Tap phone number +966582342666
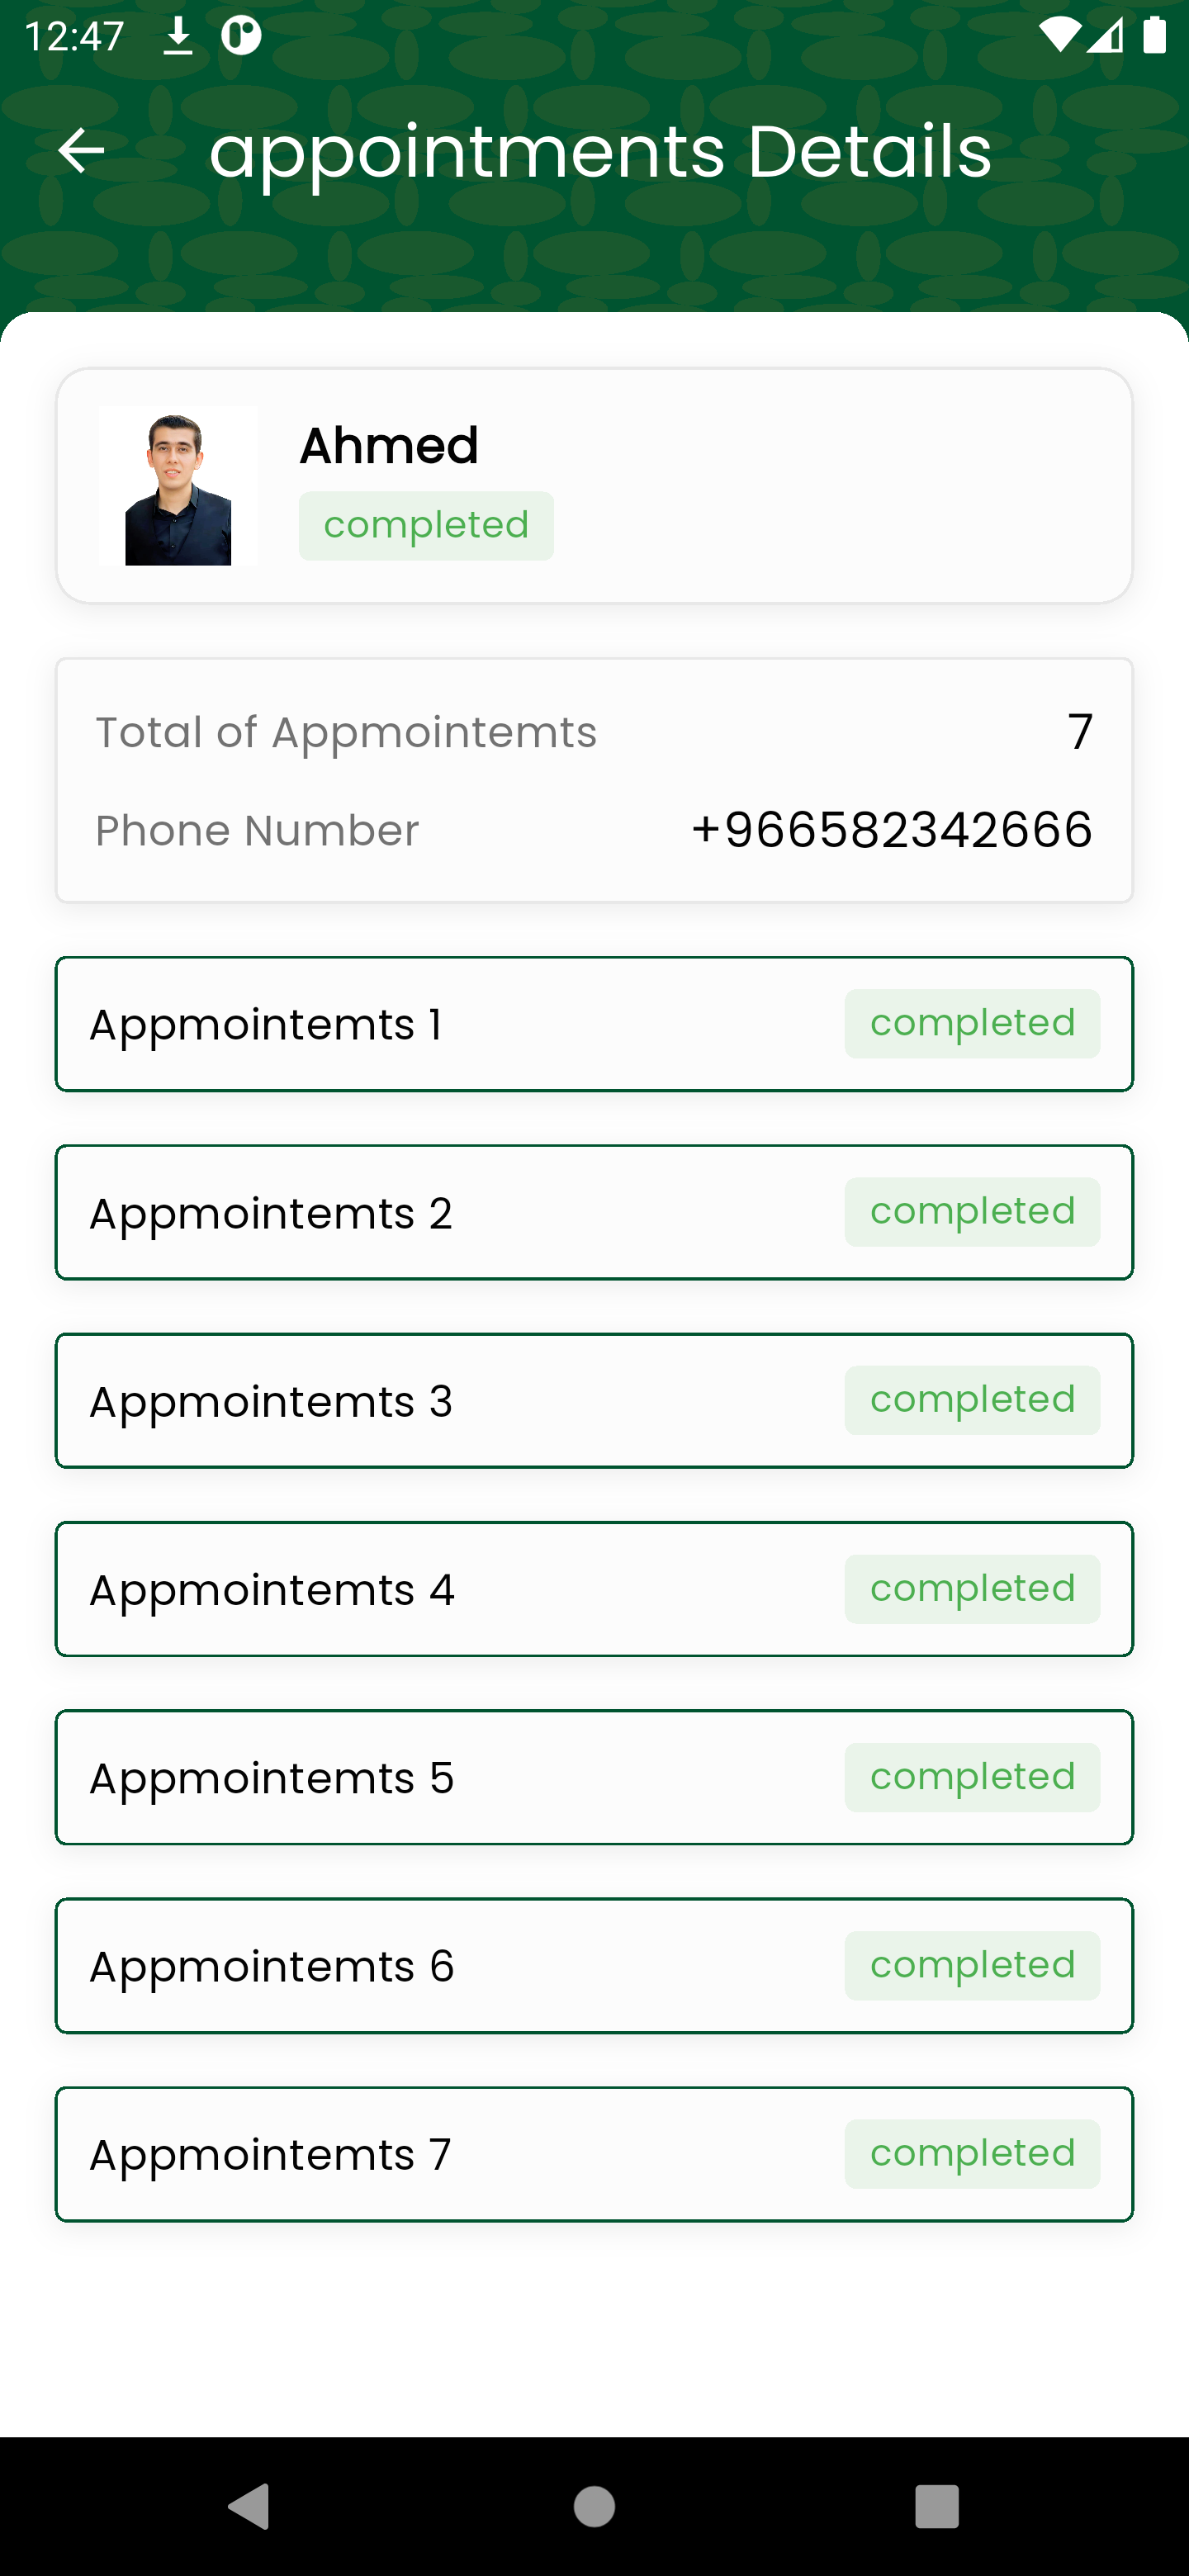The height and width of the screenshot is (2576, 1189). click(x=891, y=830)
